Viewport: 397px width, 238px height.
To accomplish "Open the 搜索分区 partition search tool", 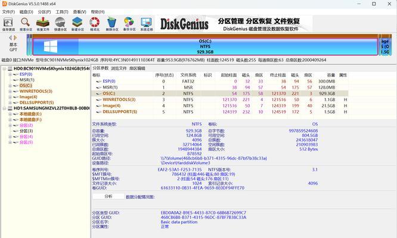I will [26, 24].
